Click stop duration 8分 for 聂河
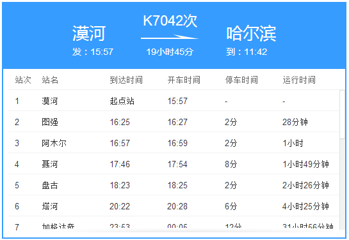The height and width of the screenshot is (240, 349). (231, 165)
